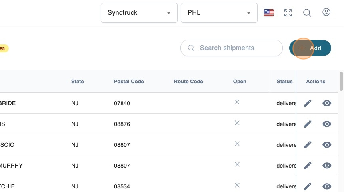Viewport: 344px width, 192px height.
Task: Toggle fullscreen mode icon
Action: tap(288, 13)
